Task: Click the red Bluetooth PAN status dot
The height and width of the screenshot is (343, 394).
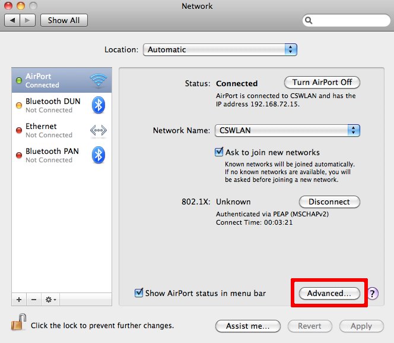Action: click(x=19, y=155)
